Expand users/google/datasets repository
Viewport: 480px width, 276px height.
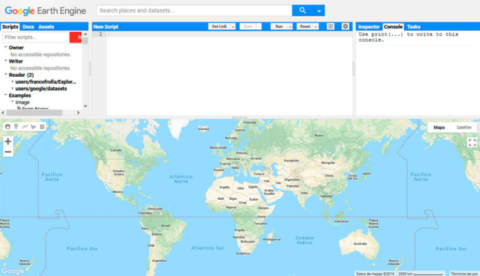tap(12, 88)
